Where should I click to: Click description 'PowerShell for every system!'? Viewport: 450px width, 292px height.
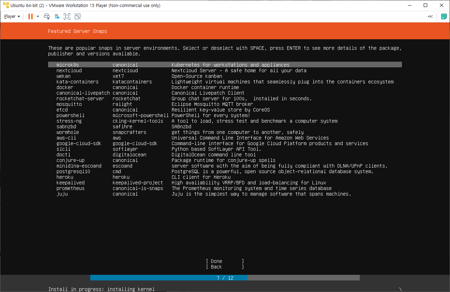[x=211, y=115]
